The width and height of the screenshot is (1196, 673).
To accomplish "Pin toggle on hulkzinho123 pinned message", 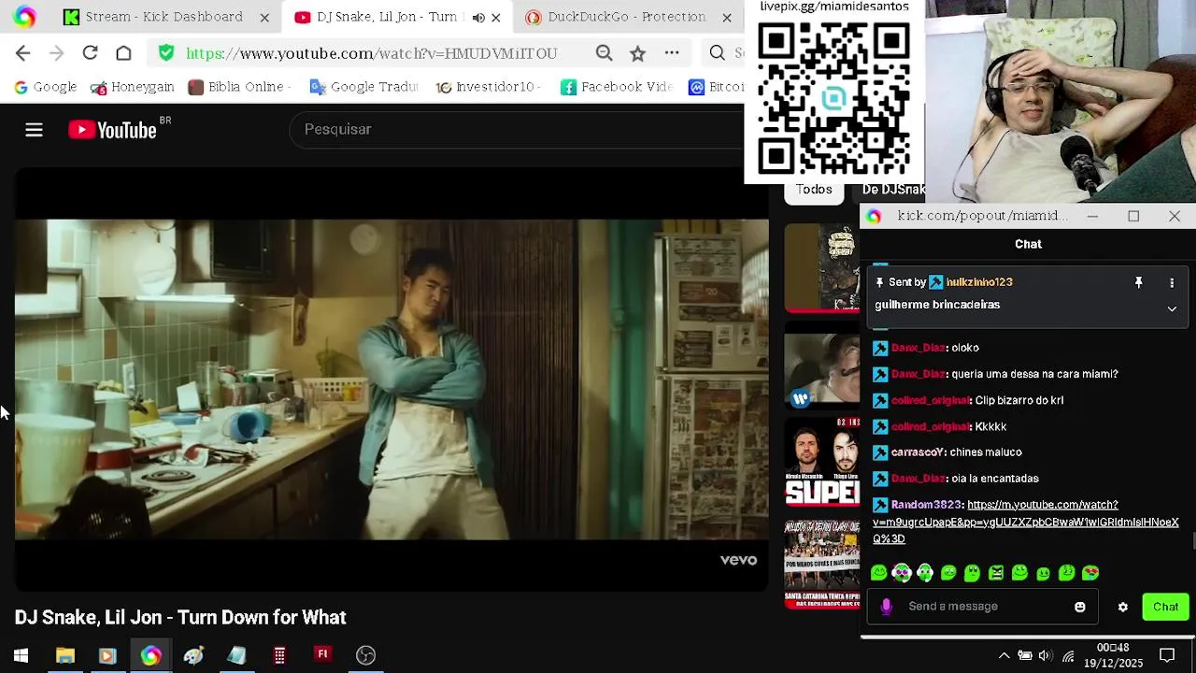I will pos(1138,282).
